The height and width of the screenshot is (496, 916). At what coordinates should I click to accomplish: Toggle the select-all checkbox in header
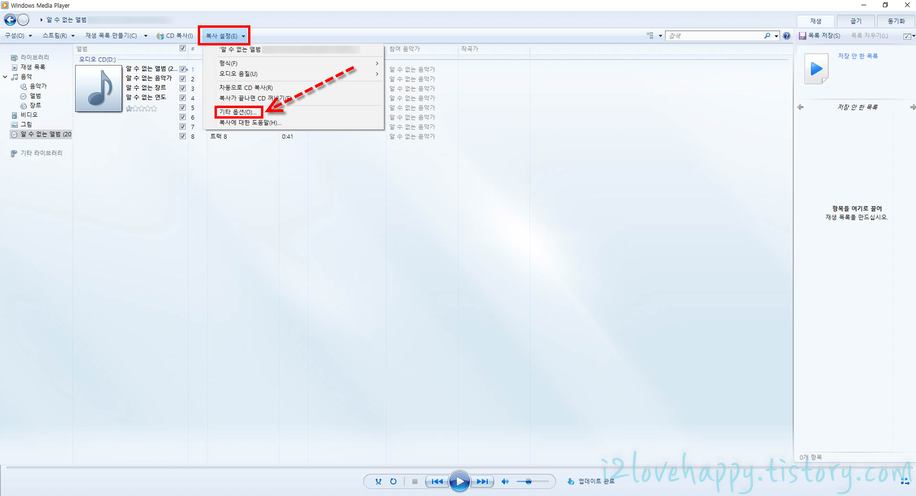click(182, 48)
